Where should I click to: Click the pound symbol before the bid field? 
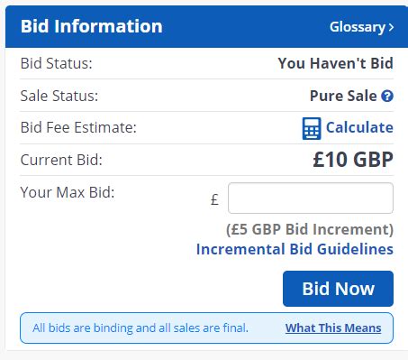pyautogui.click(x=214, y=199)
